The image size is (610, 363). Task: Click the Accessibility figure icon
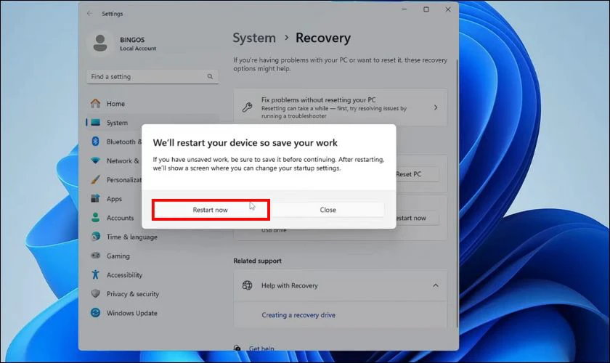point(95,274)
